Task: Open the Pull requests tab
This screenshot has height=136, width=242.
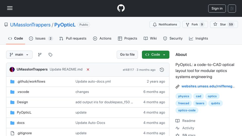Action: 73,38
